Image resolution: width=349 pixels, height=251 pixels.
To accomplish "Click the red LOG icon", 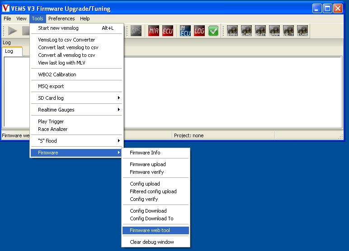I will [199, 31].
